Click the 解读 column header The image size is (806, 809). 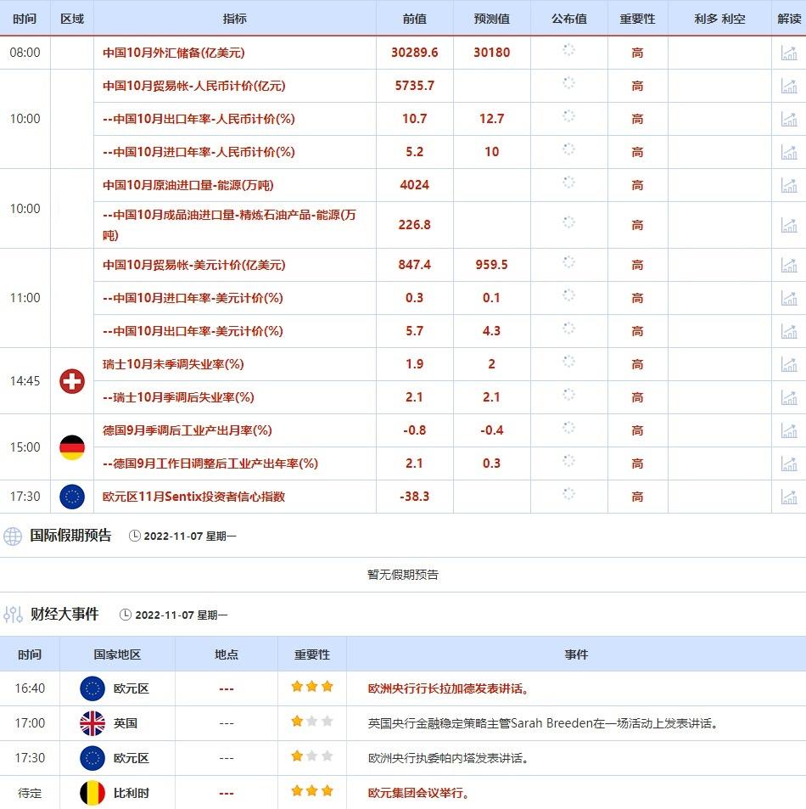point(789,18)
